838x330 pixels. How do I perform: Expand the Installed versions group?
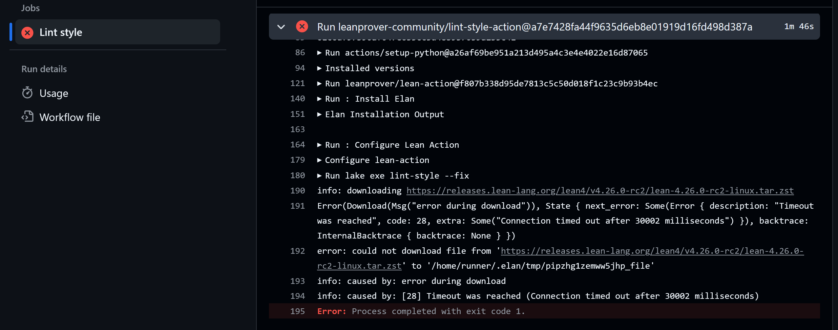pos(319,68)
